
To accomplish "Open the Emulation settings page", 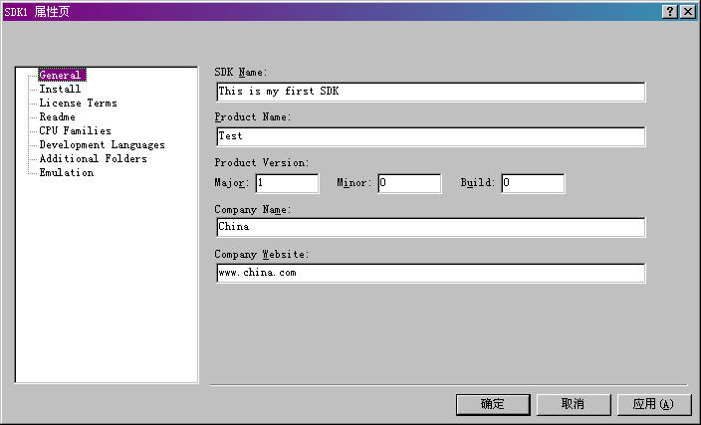I will click(66, 172).
